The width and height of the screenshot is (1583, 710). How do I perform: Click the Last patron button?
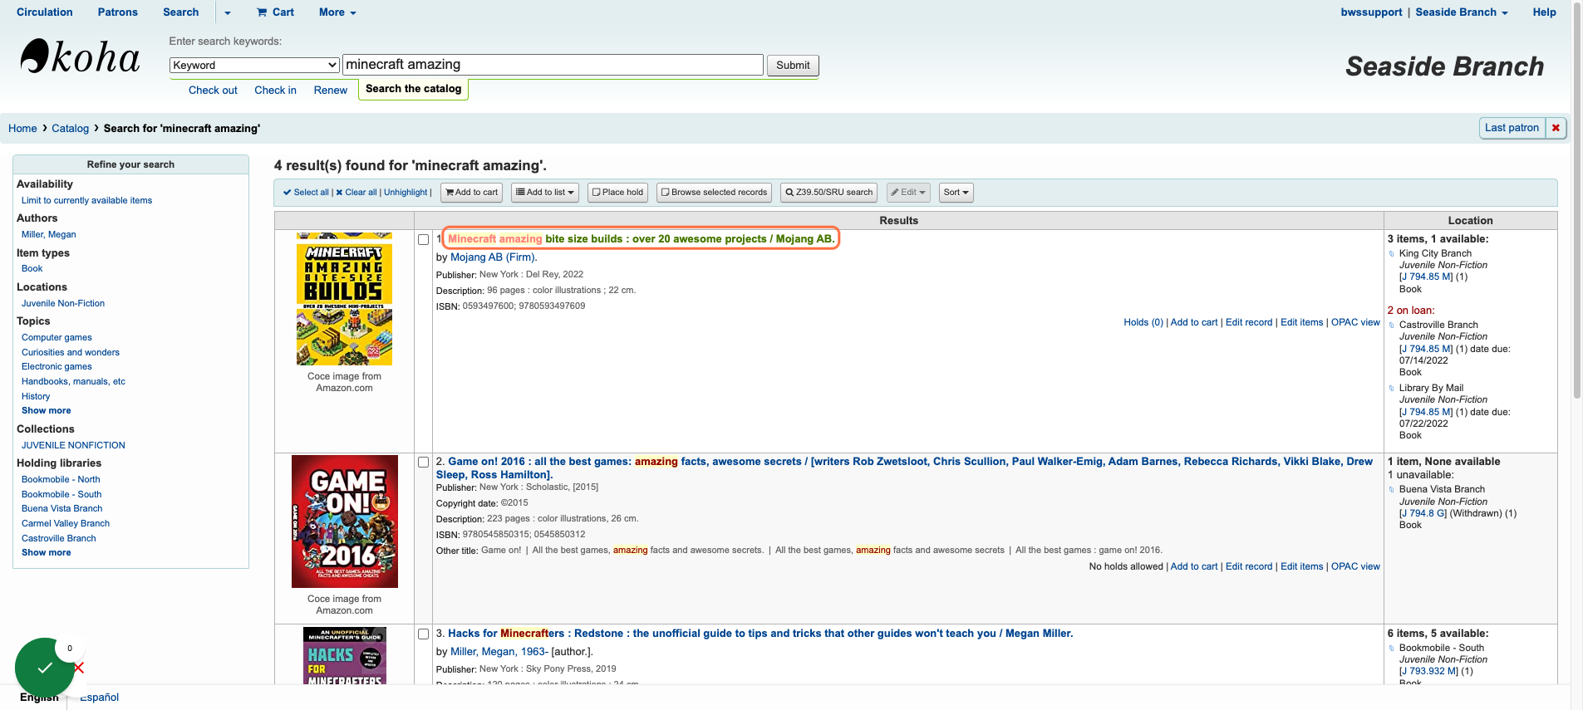click(x=1512, y=128)
